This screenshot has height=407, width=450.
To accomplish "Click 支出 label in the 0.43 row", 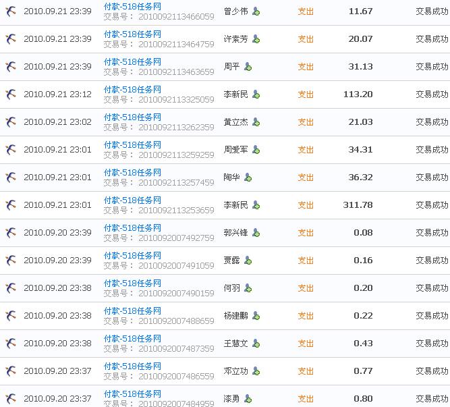I will click(x=306, y=344).
